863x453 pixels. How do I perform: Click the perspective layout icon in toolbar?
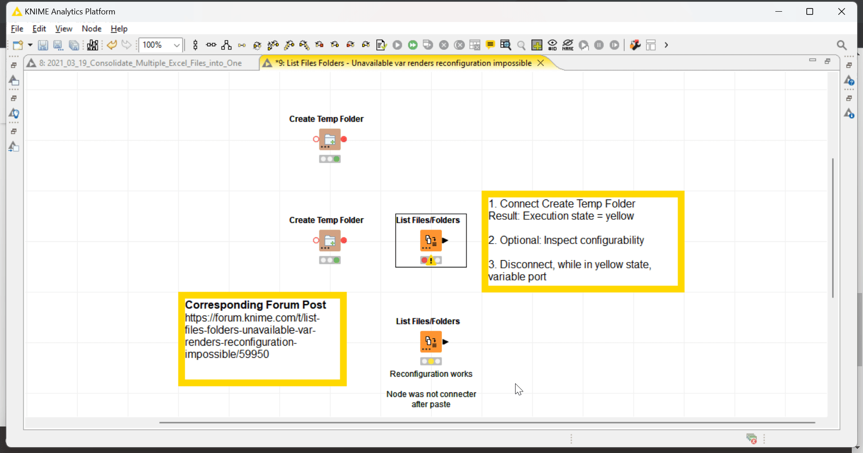click(x=651, y=45)
